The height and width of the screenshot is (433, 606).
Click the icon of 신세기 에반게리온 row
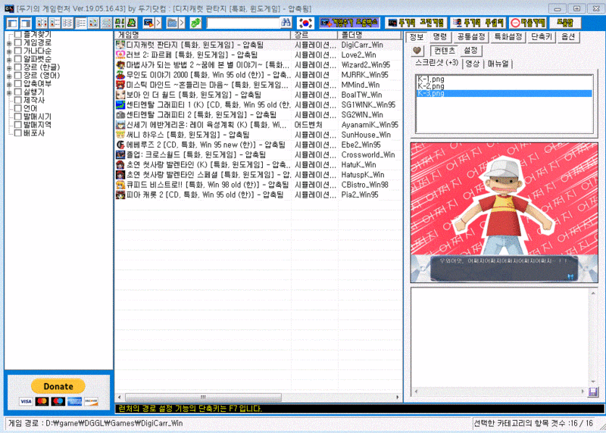[x=120, y=125]
